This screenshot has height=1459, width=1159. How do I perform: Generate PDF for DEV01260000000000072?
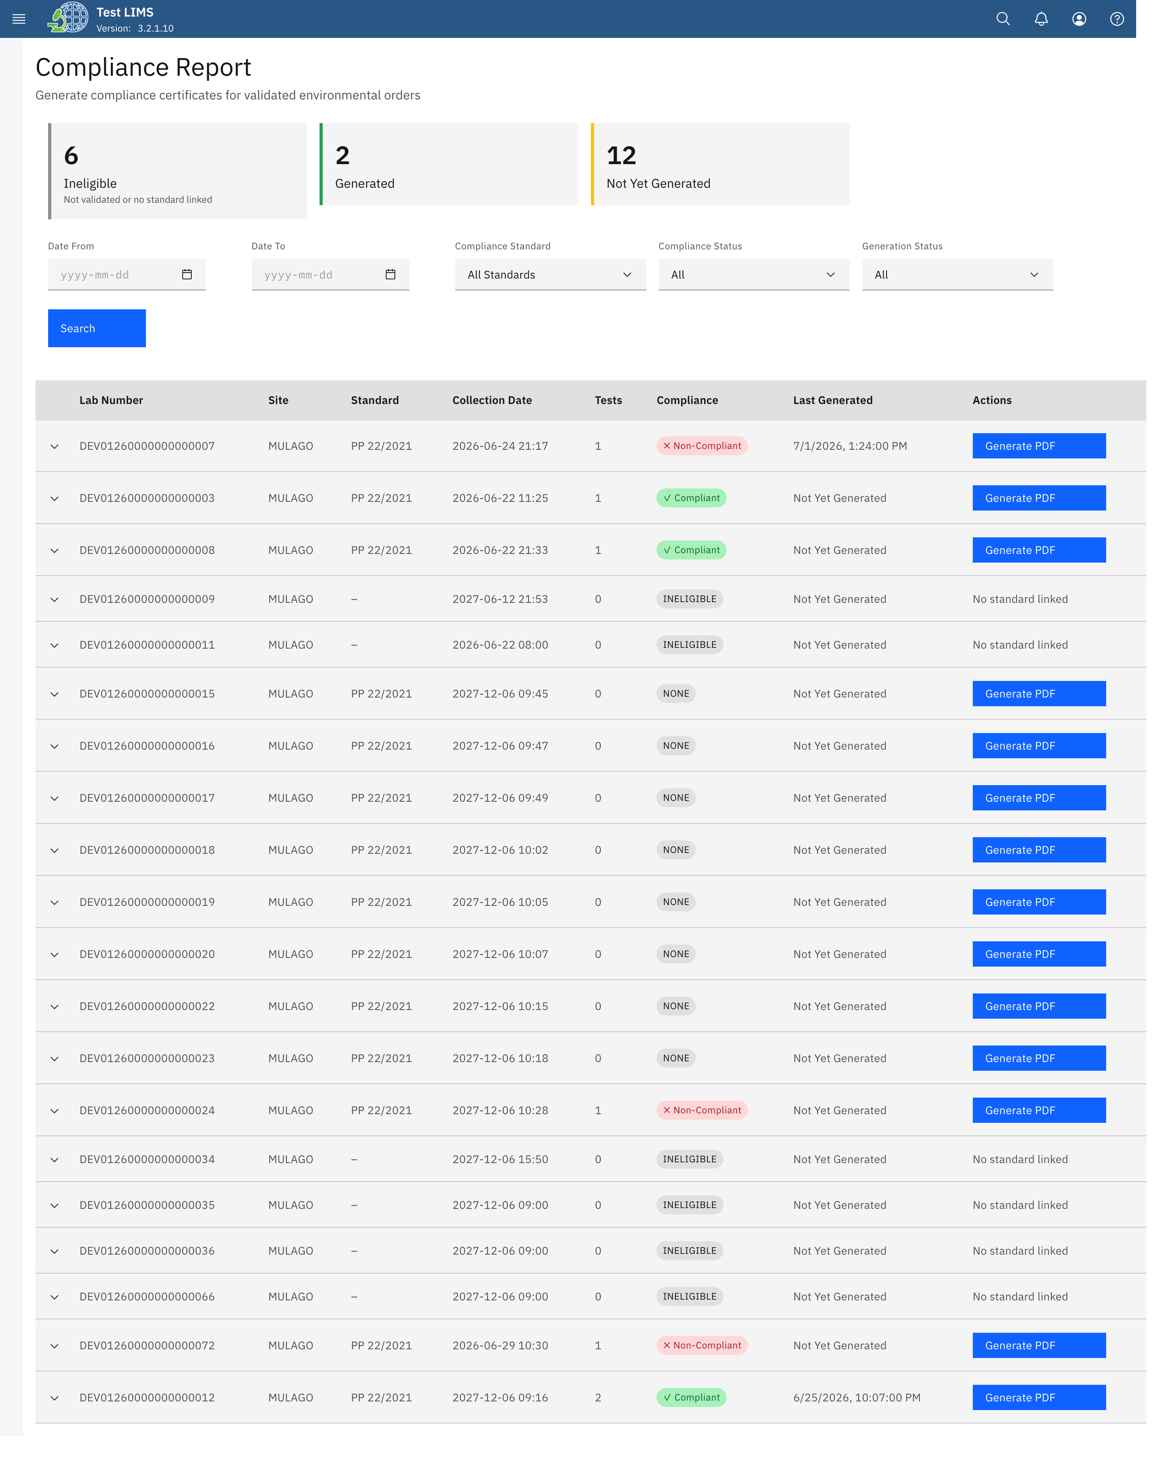point(1039,1346)
